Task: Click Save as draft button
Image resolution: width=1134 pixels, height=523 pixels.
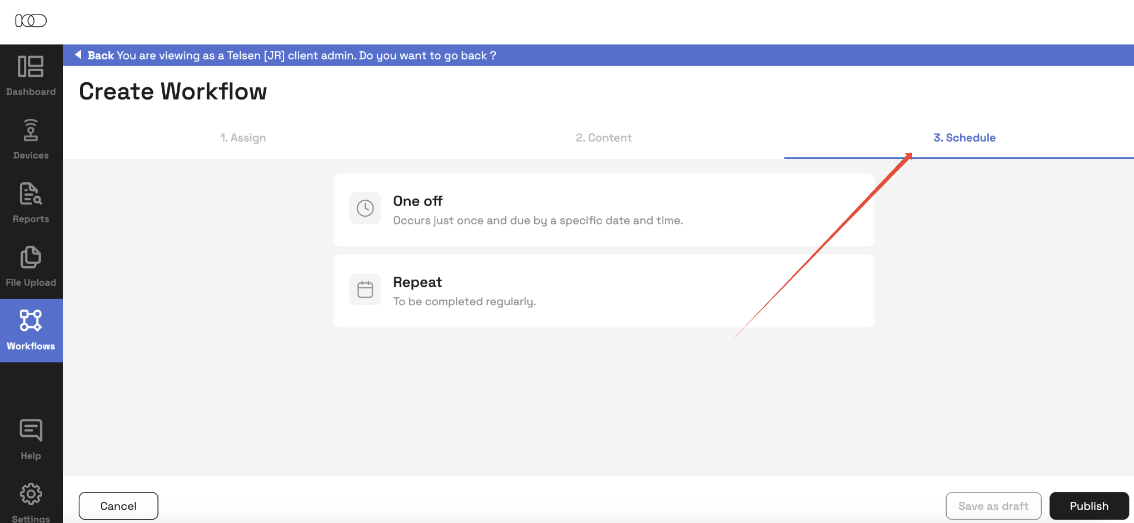Action: tap(993, 506)
